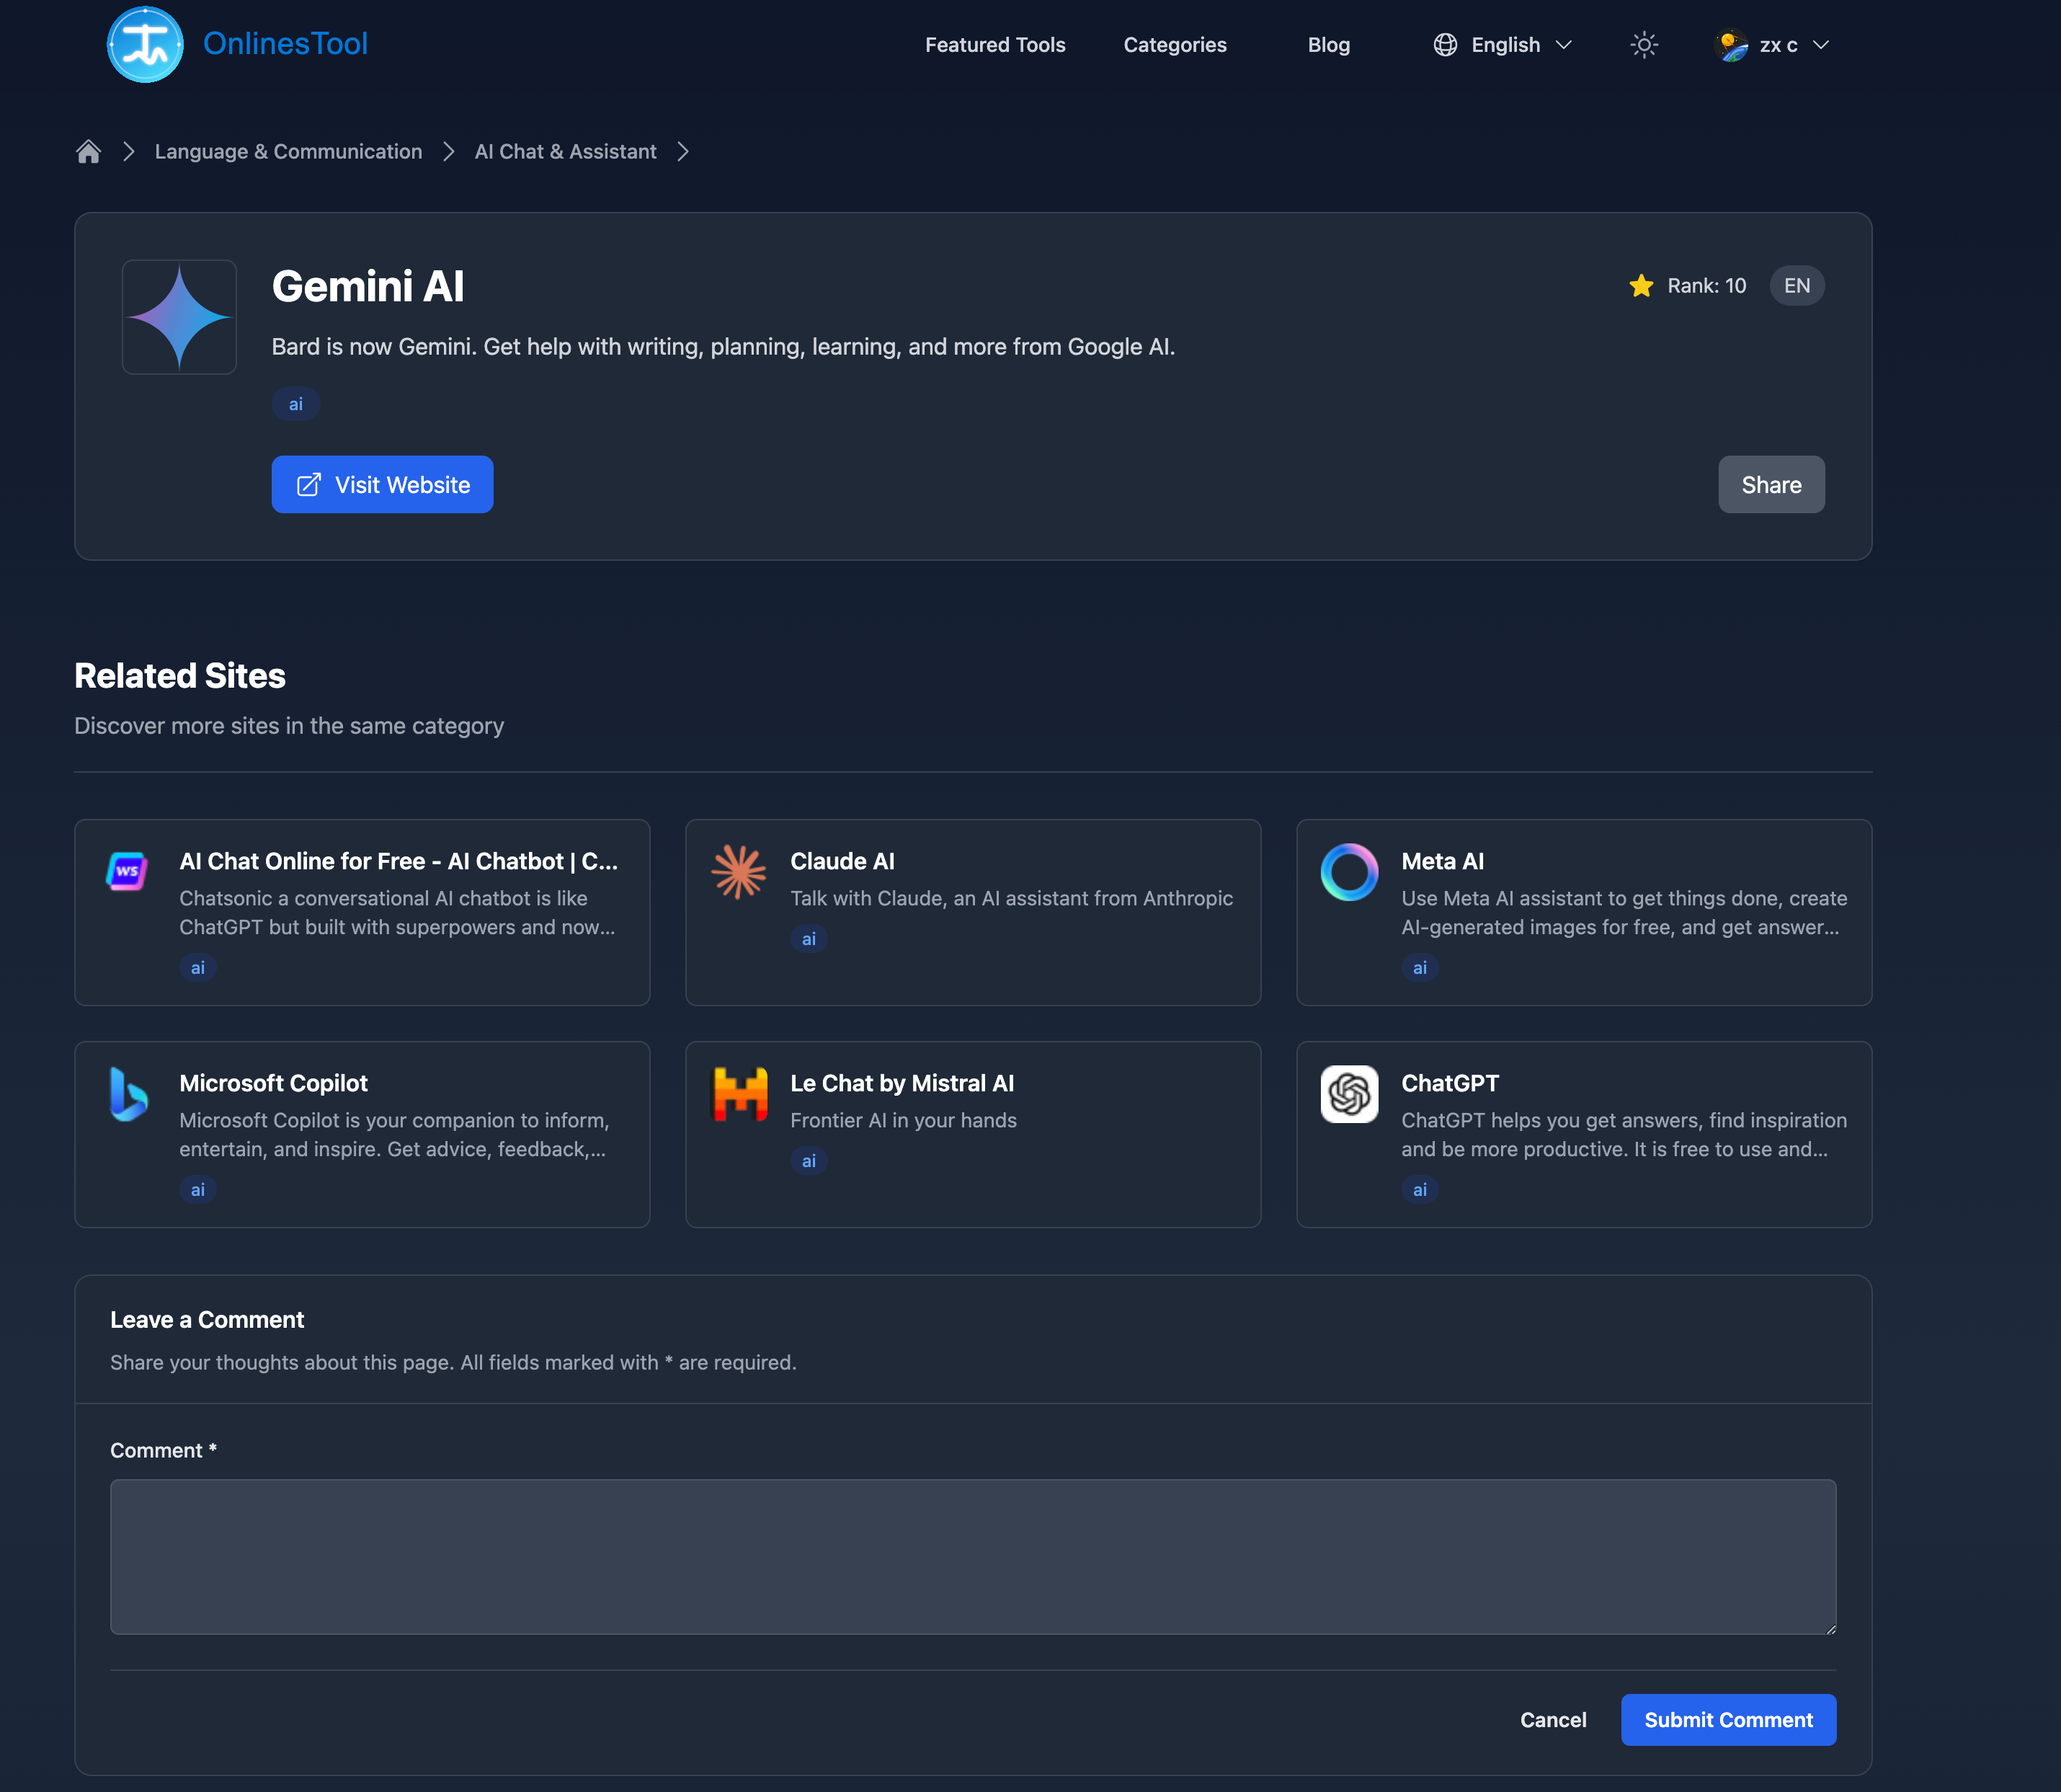Open Le Chat by Mistral AI title

point(902,1083)
